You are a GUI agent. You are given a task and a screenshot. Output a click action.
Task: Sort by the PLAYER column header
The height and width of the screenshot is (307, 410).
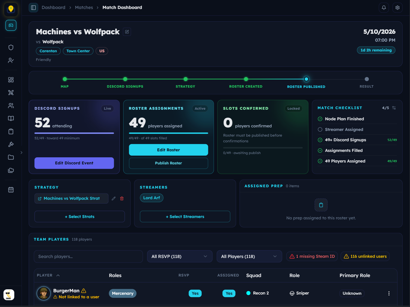(48, 275)
